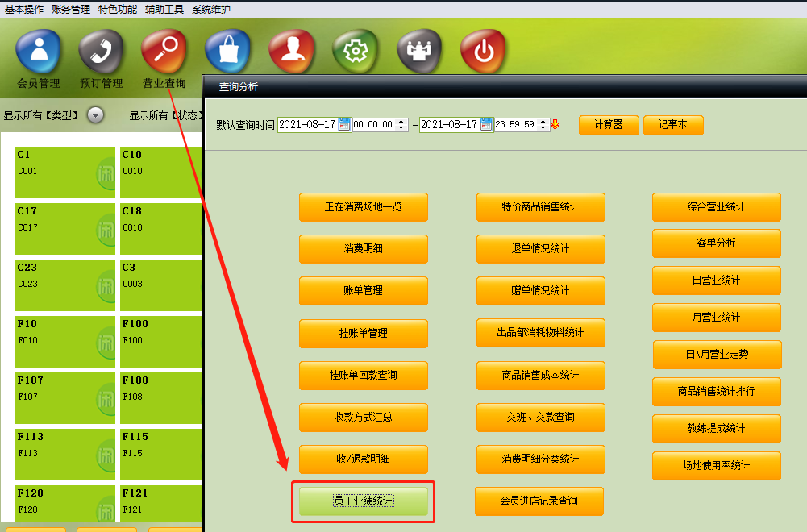
Task: Open 商品销售成本统计 button
Action: coord(540,375)
